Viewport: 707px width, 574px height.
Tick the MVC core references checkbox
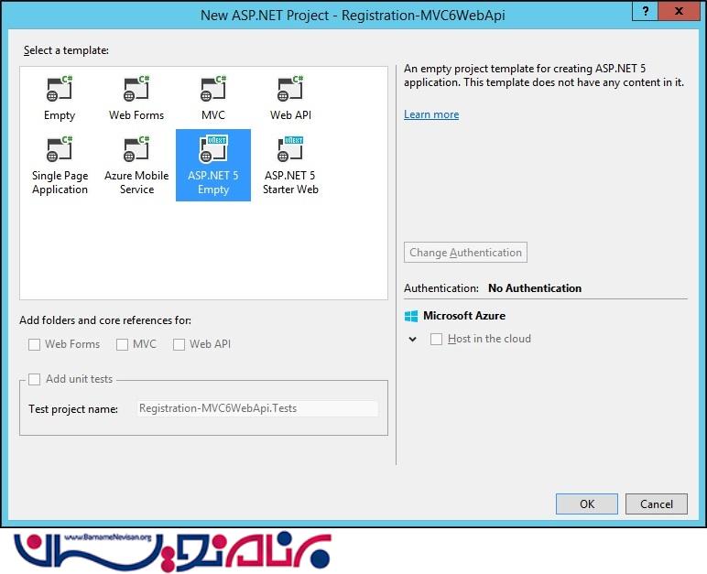pyautogui.click(x=123, y=344)
